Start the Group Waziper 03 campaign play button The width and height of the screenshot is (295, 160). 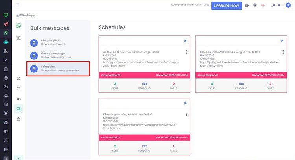(186, 41)
